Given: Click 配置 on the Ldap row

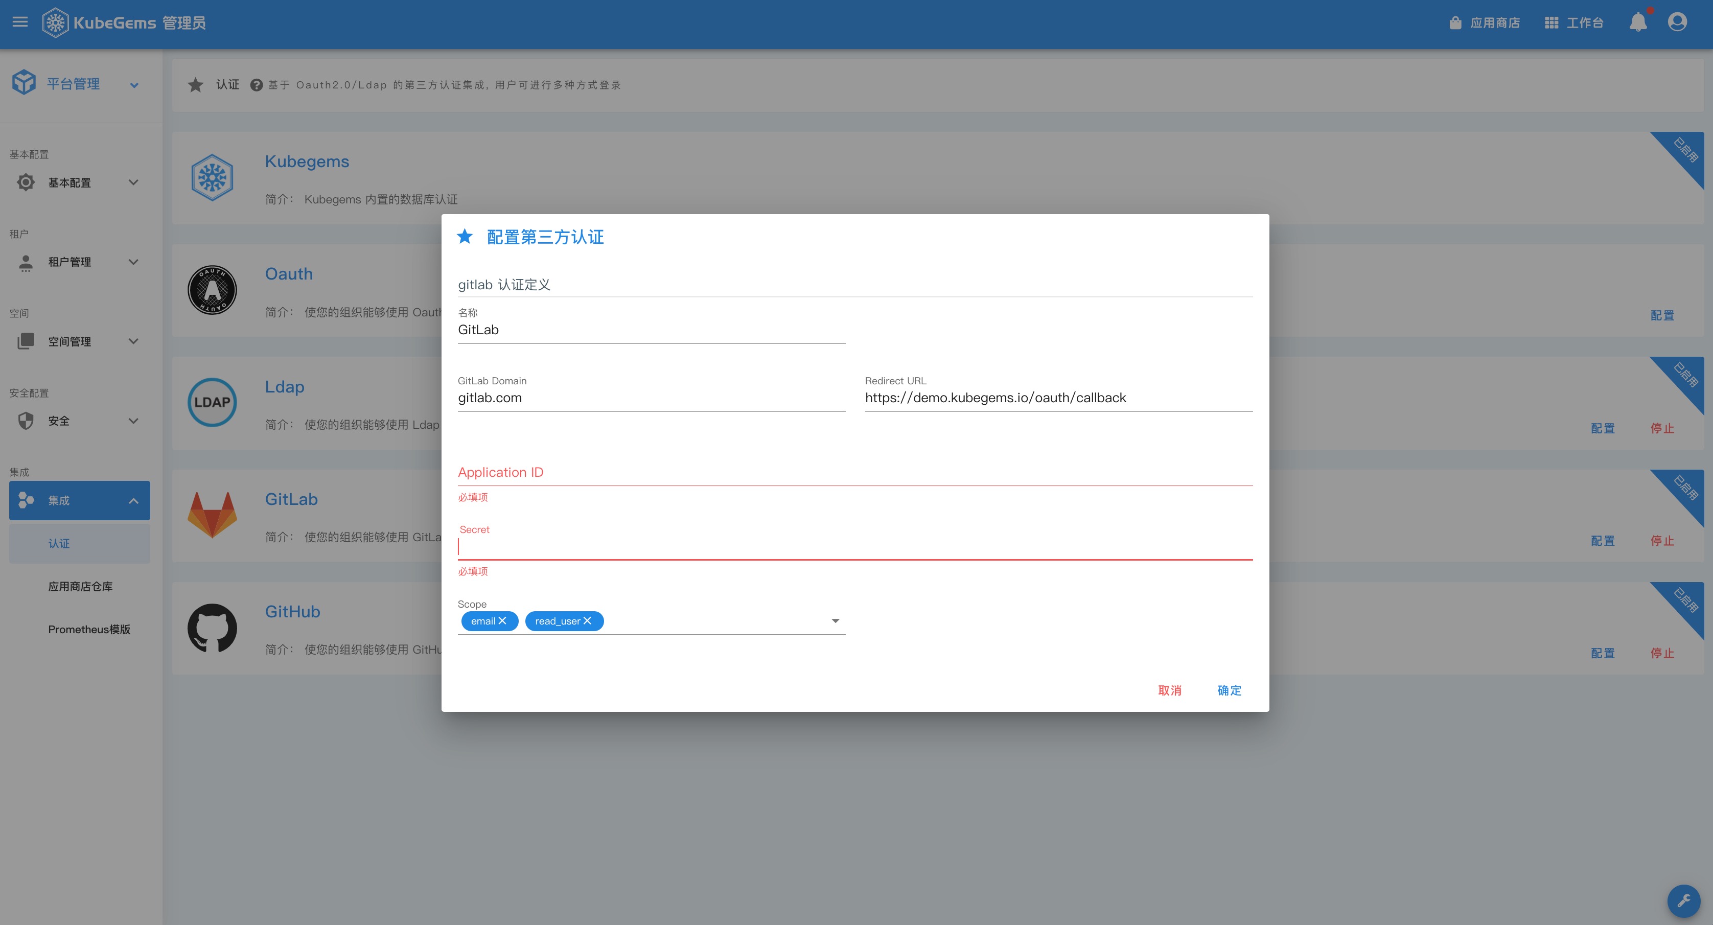Looking at the screenshot, I should [x=1603, y=428].
